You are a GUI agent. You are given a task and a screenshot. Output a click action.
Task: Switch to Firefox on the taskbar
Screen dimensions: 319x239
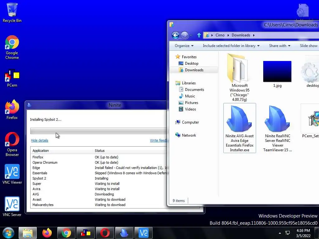click(x=47, y=233)
